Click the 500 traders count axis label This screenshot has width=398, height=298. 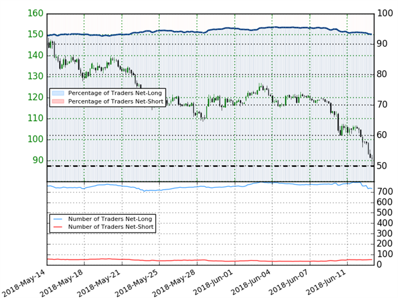coord(385,213)
